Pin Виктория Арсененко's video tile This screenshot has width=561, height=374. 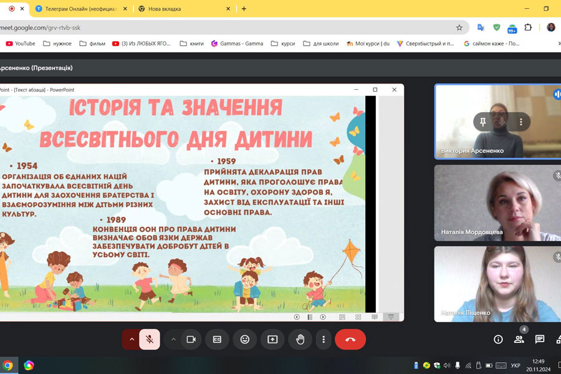[x=482, y=122]
